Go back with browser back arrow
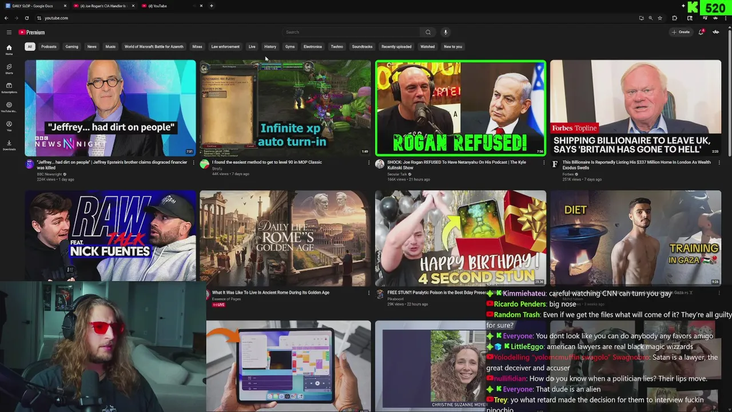This screenshot has height=412, width=732. (x=7, y=18)
